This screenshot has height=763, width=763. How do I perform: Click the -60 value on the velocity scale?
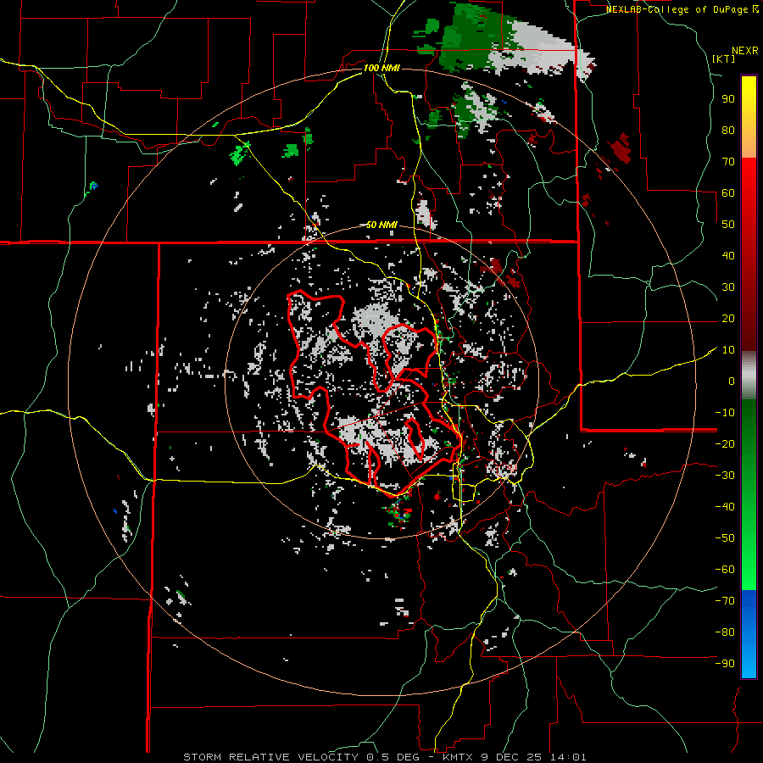[725, 570]
